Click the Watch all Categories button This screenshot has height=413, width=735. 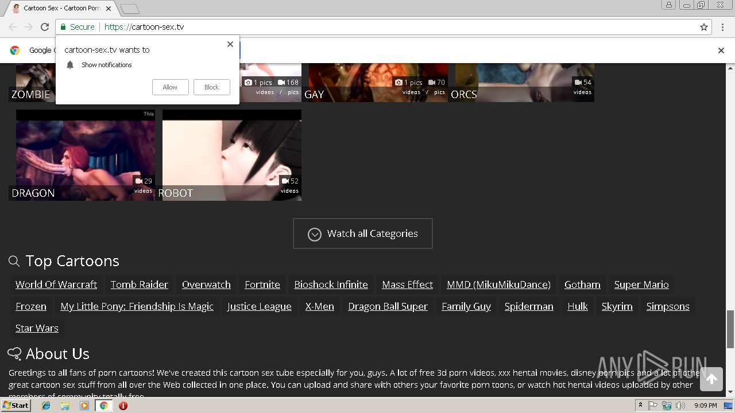pyautogui.click(x=363, y=233)
